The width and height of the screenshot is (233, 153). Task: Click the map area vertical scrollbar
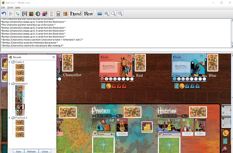[x=232, y=103]
